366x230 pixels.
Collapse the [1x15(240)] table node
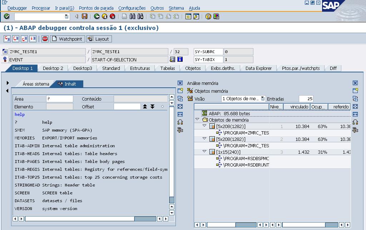pyautogui.click(x=205, y=152)
